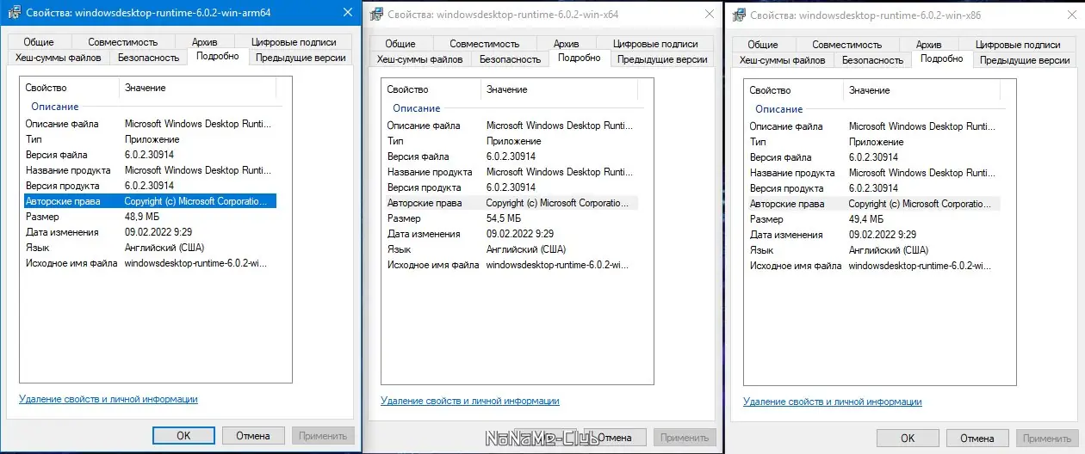Close the x86 properties window
This screenshot has width=1085, height=454.
point(1071,15)
